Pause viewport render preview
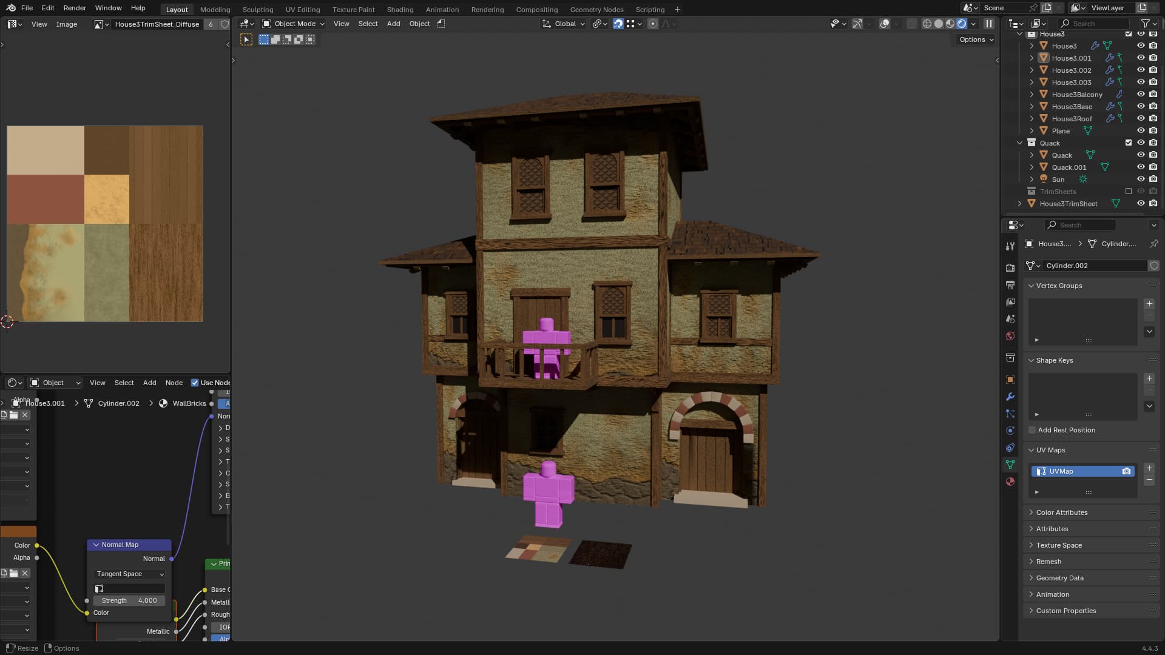Screen dimensions: 1165x655 click(989, 24)
